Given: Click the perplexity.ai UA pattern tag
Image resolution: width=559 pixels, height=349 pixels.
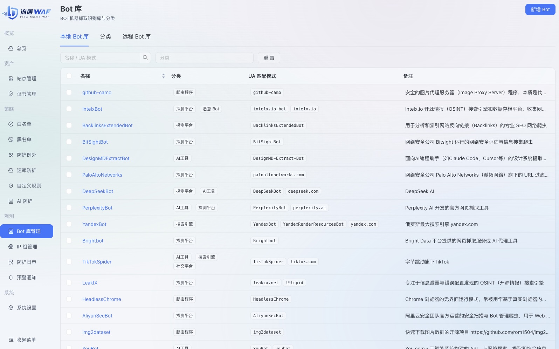Looking at the screenshot, I should coord(310,208).
